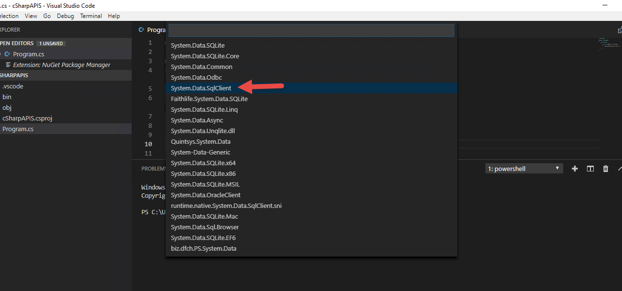Expand the .vscode folder
Image resolution: width=622 pixels, height=291 pixels.
click(x=66, y=86)
